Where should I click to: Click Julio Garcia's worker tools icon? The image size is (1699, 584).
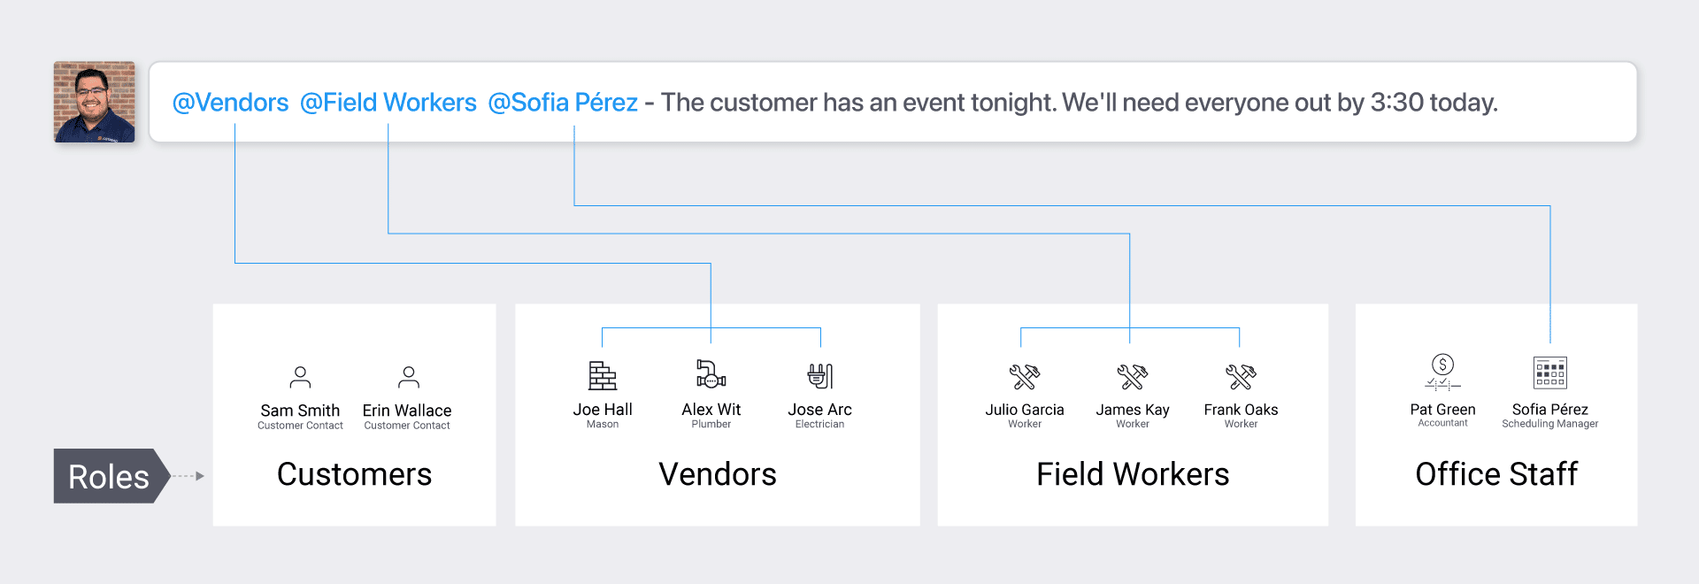(1025, 377)
